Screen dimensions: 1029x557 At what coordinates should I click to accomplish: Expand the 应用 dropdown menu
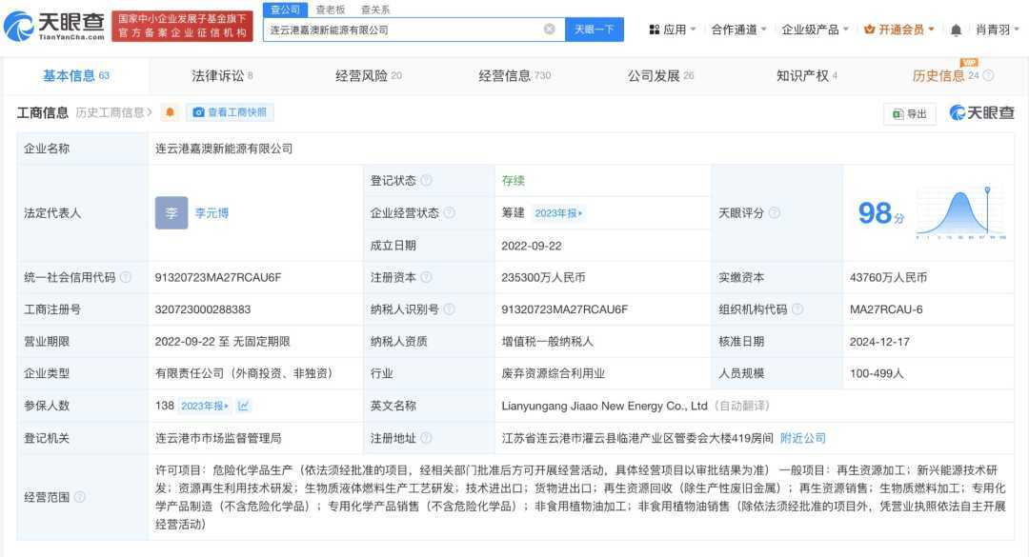(x=673, y=30)
